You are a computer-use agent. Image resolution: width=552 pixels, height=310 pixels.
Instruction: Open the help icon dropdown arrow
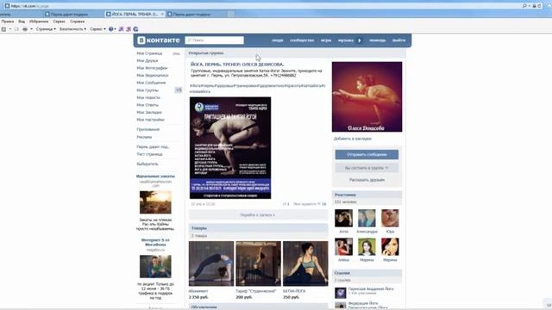(115, 29)
